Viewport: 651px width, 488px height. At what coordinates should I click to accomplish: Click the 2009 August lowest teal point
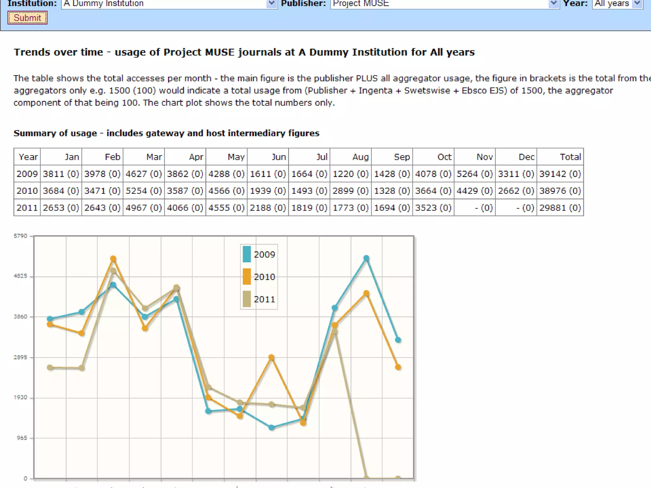point(271,428)
